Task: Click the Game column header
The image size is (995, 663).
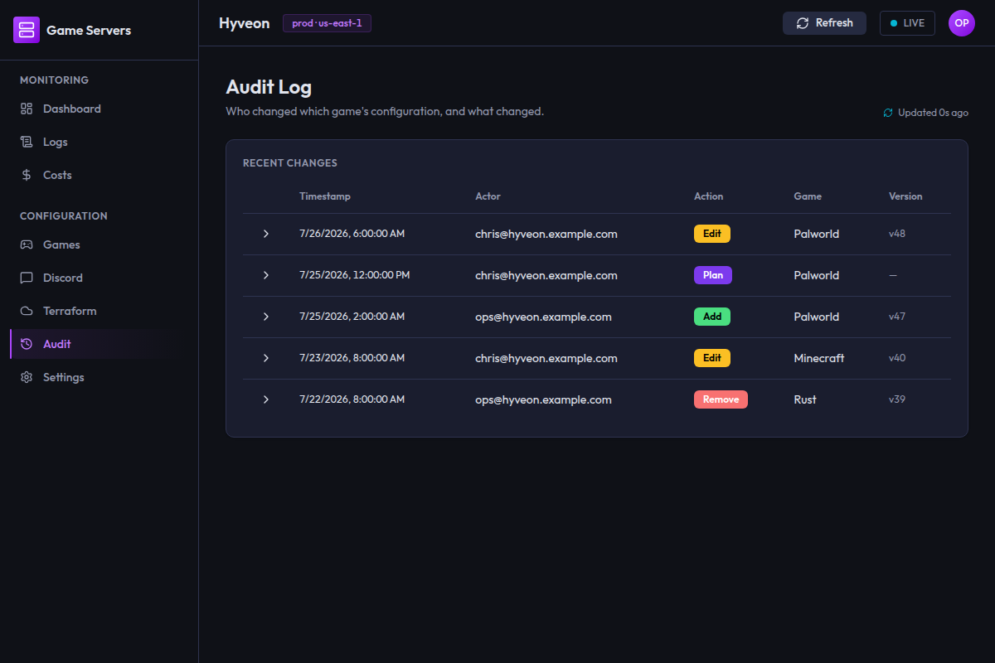Action: (808, 196)
